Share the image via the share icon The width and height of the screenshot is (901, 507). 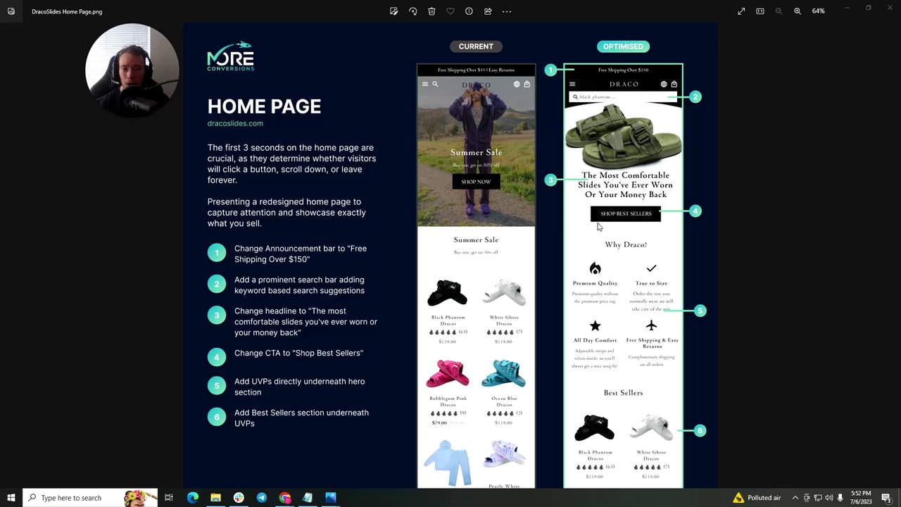488,11
